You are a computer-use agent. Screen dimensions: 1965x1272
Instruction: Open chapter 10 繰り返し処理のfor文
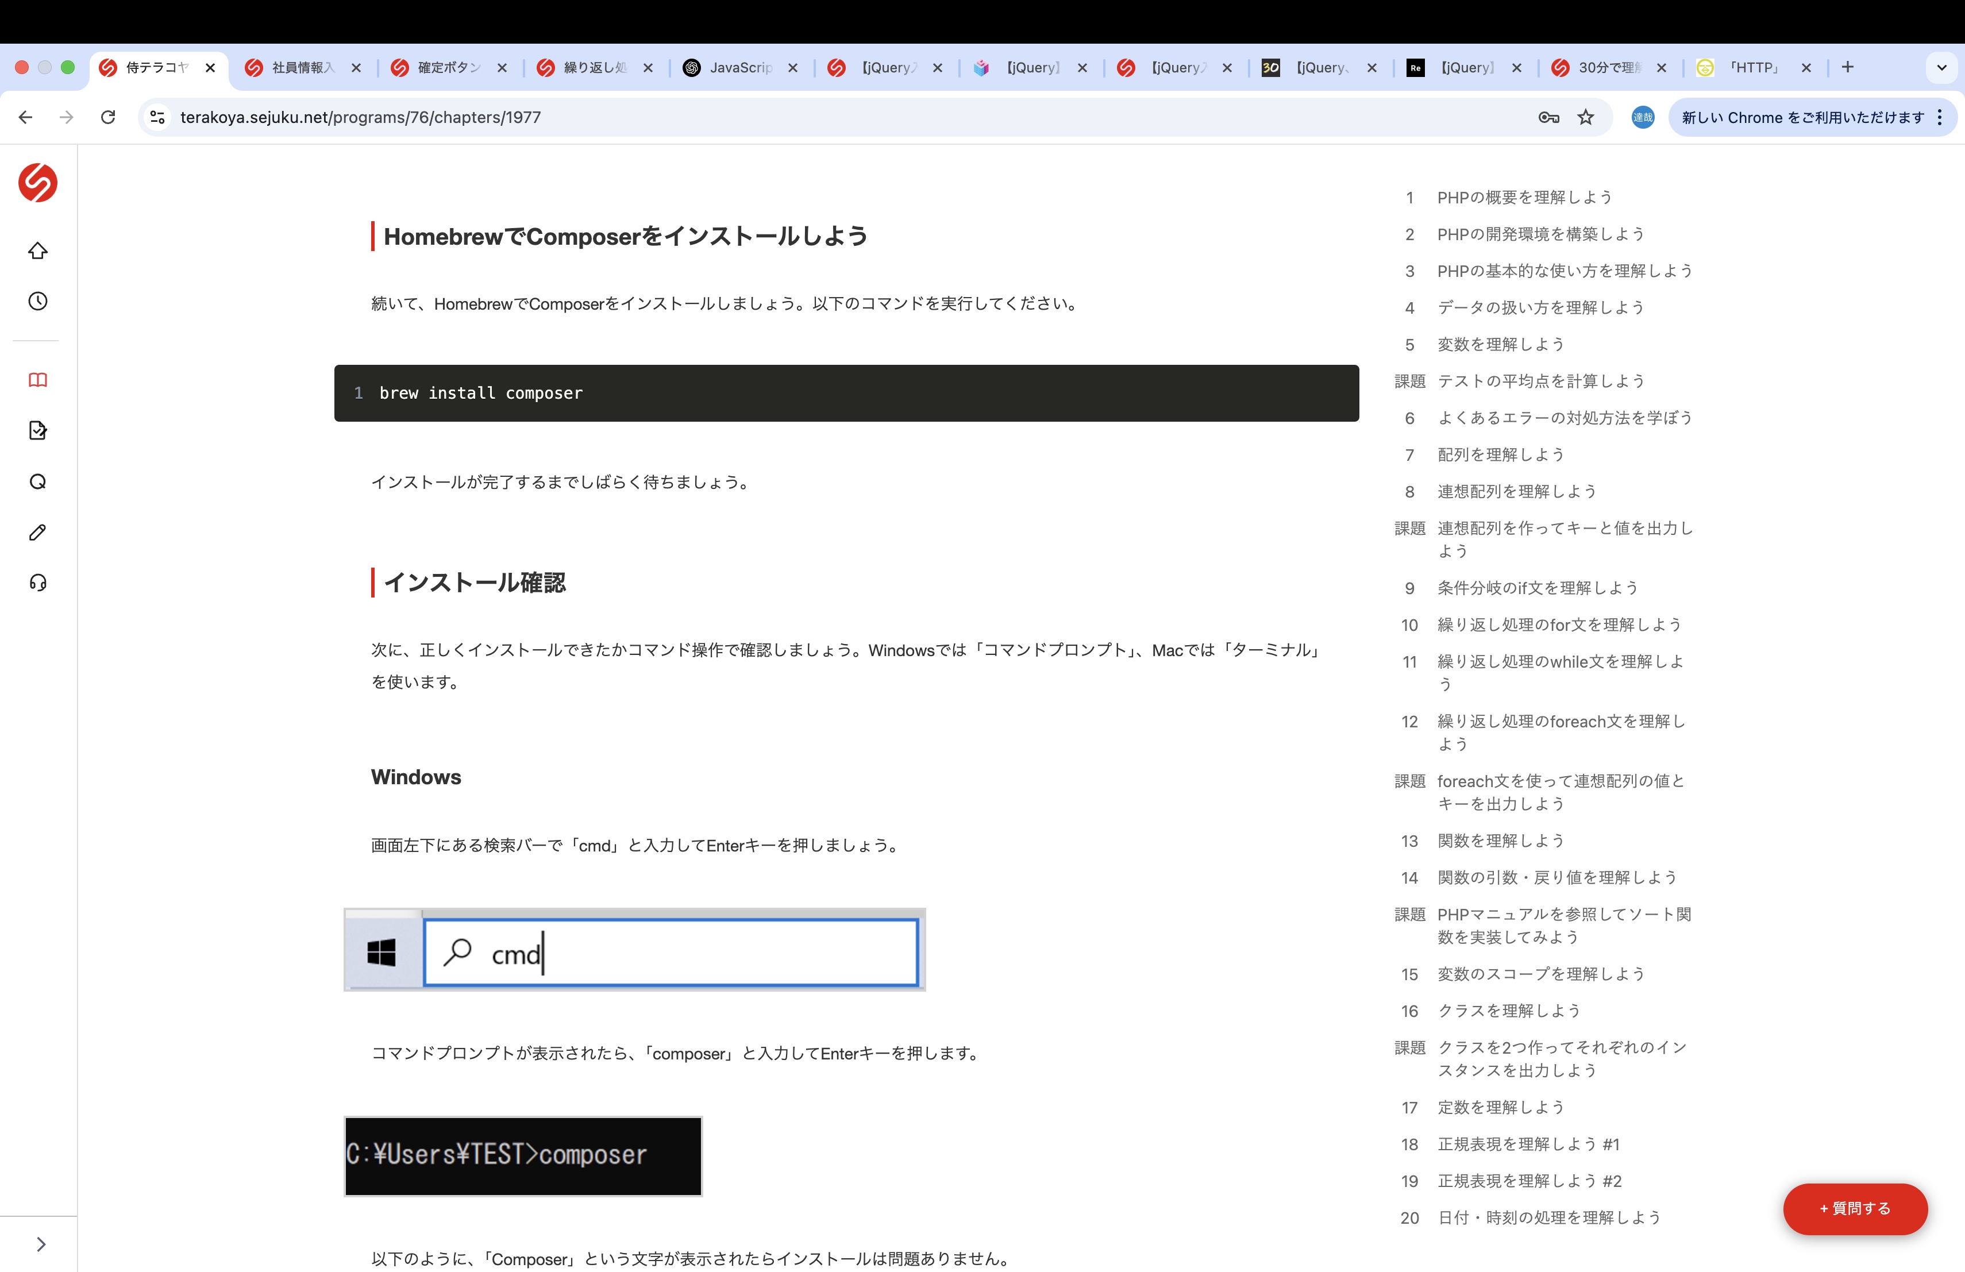tap(1559, 625)
